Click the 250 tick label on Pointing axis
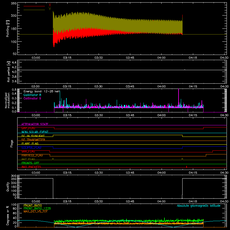Screen dimensions: 230x230 [14, 3]
